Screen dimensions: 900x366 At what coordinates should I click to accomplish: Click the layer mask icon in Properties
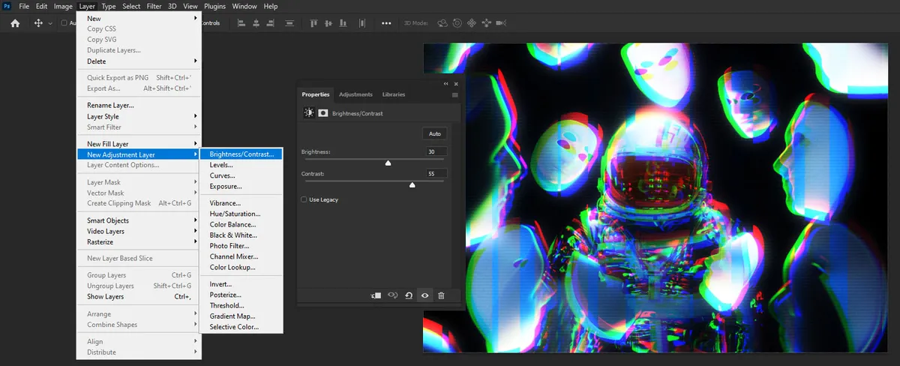pyautogui.click(x=323, y=113)
